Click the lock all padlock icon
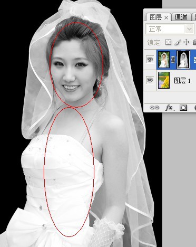Viewport: 196px width, 247px height. tap(194, 42)
